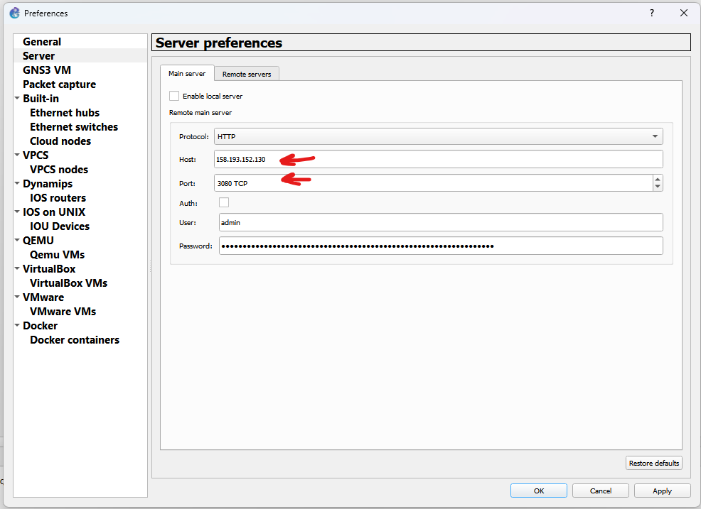Image resolution: width=701 pixels, height=509 pixels.
Task: Collapse the VMware tree section
Action: point(17,297)
